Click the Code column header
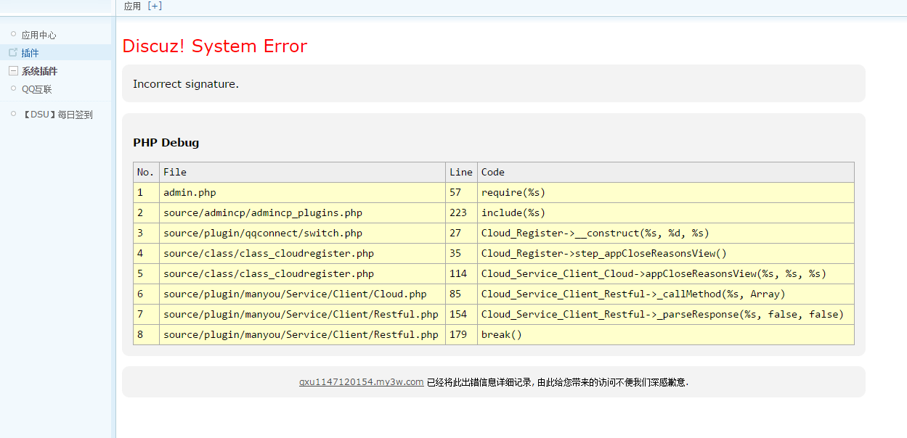 666,172
